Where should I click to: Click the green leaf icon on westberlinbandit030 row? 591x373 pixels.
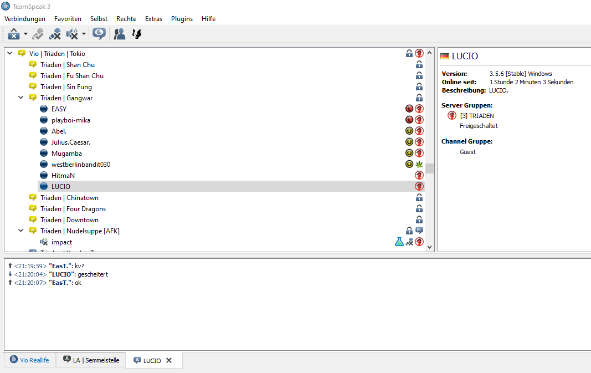[419, 164]
